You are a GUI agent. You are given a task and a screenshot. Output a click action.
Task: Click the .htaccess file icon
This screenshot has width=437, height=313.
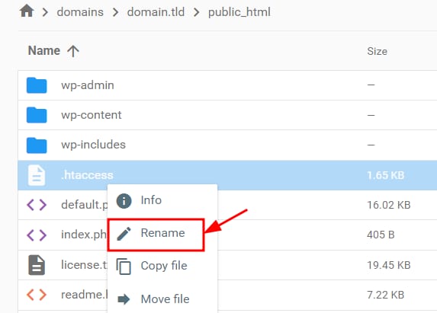[x=37, y=175]
